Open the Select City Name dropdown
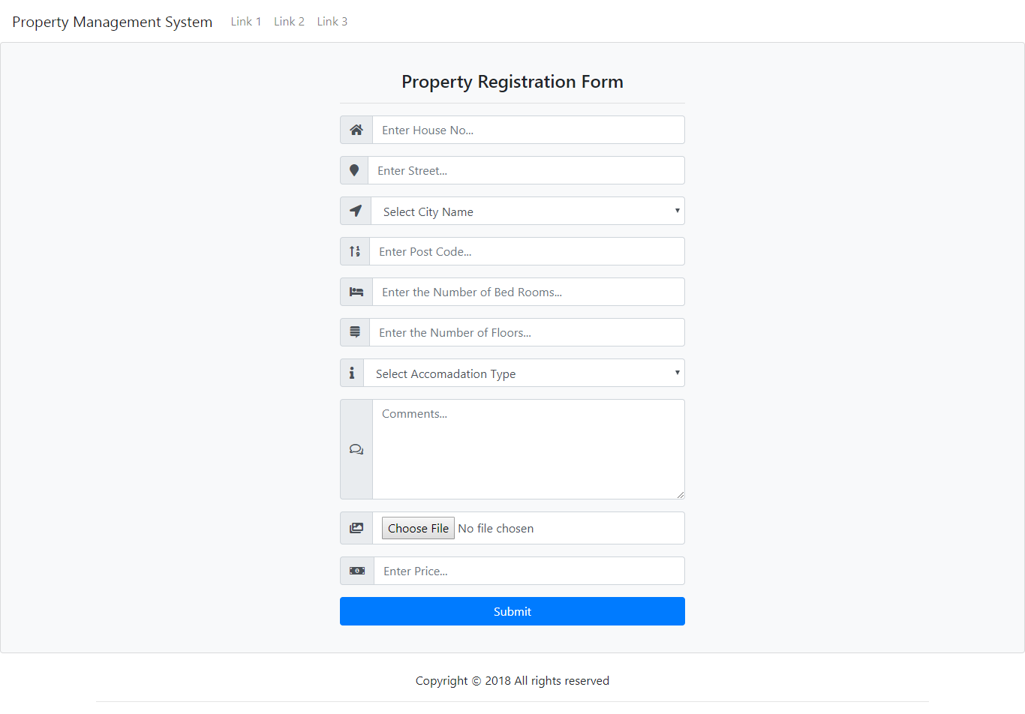The image size is (1025, 714). pyautogui.click(x=525, y=211)
